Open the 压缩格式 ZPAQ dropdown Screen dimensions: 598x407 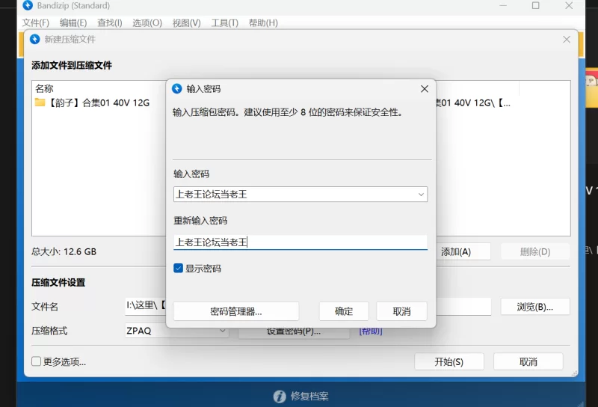pyautogui.click(x=176, y=331)
